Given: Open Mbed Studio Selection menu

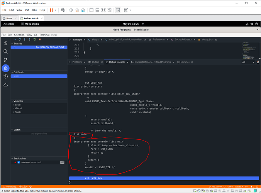Looking at the screenshot, I should tap(19, 35).
